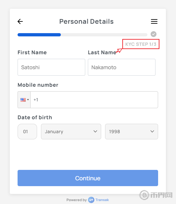Image resolution: width=176 pixels, height=204 pixels.
Task: Click the US flag icon
Action: (23, 100)
